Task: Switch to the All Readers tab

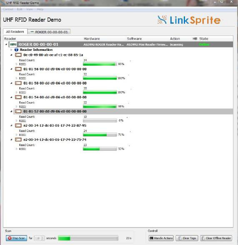Action: [15, 32]
